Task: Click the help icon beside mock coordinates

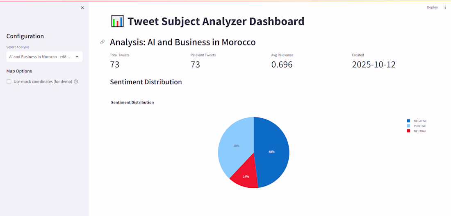Action: 76,82
